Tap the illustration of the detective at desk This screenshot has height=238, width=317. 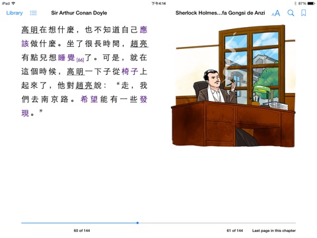pos(233,85)
